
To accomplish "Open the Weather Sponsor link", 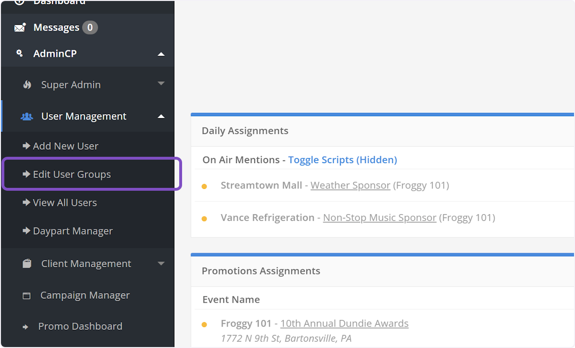I will 350,185.
